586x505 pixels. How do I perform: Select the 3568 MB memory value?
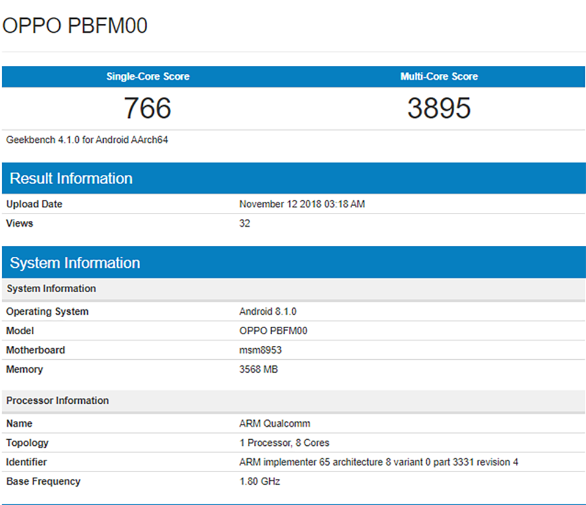tap(259, 370)
